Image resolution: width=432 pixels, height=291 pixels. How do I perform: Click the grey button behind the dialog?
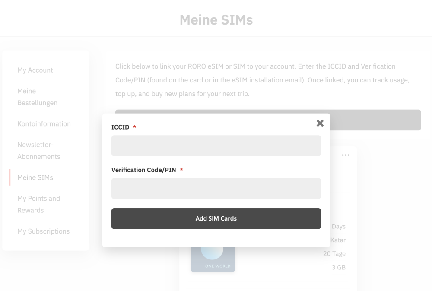375,120
